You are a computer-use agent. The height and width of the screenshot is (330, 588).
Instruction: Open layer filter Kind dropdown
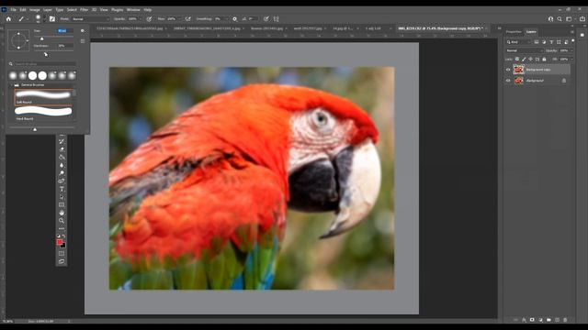pyautogui.click(x=519, y=42)
